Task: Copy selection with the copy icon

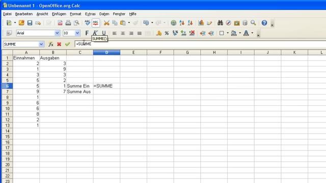Action: click(x=115, y=23)
